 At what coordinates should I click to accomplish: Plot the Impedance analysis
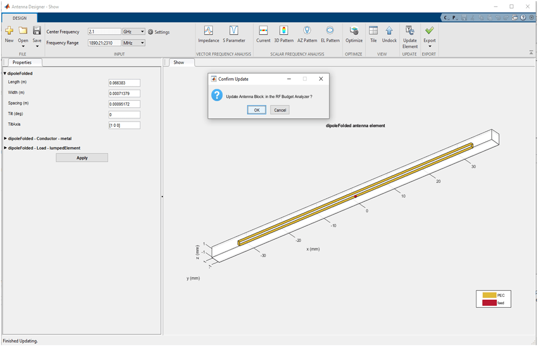click(208, 34)
